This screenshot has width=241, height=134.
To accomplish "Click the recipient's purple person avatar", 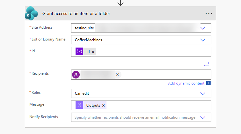I will 76,75.
